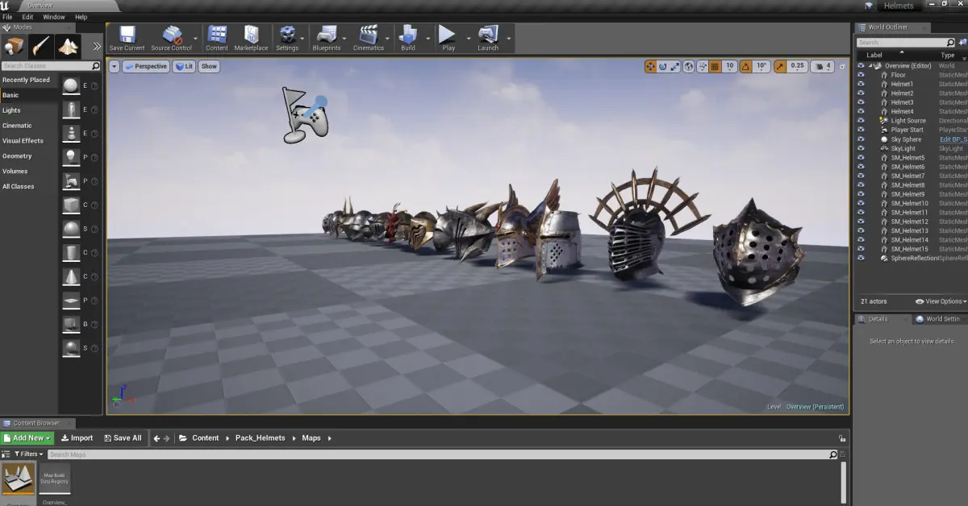Toggle rotation snap angle icon
This screenshot has height=506, width=968.
point(746,66)
